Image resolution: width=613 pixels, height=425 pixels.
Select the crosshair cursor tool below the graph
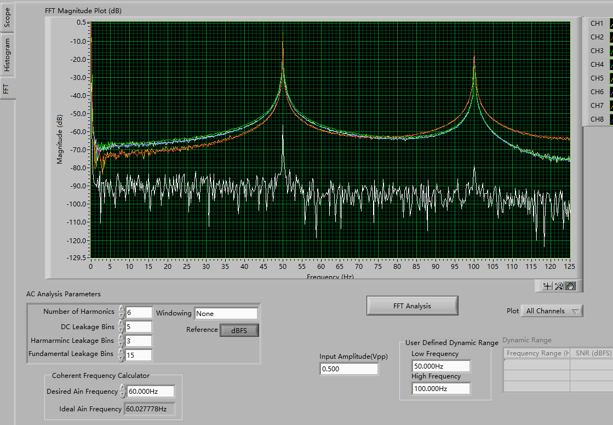click(547, 286)
